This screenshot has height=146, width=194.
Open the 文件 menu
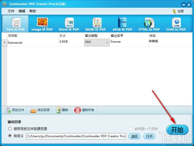click(11, 11)
